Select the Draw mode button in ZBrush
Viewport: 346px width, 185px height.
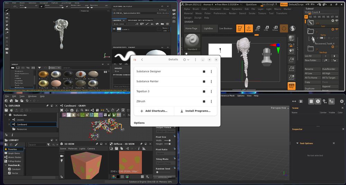(x=249, y=28)
